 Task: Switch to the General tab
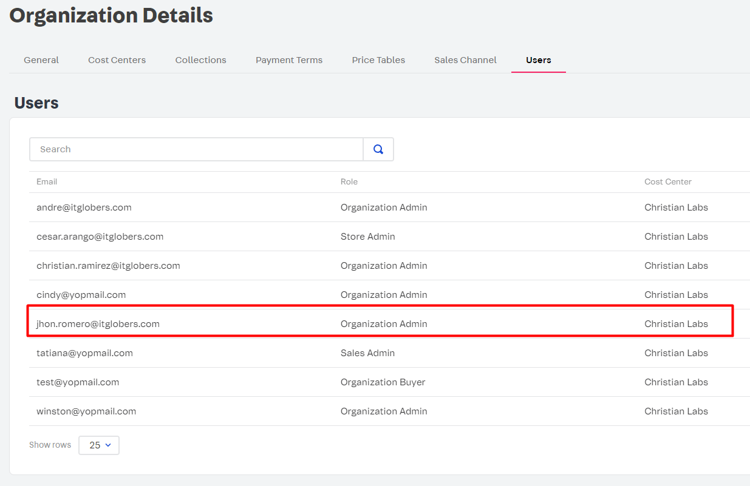pos(41,60)
